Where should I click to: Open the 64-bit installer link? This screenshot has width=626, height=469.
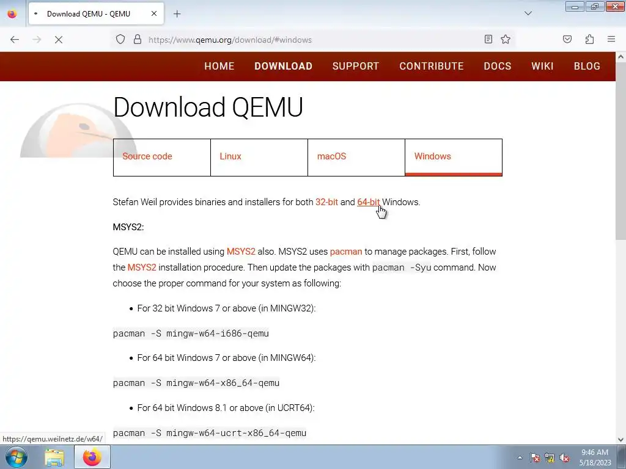tap(368, 202)
